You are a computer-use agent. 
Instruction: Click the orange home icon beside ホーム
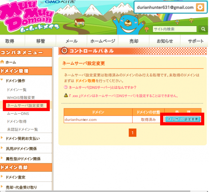(x=2, y=62)
